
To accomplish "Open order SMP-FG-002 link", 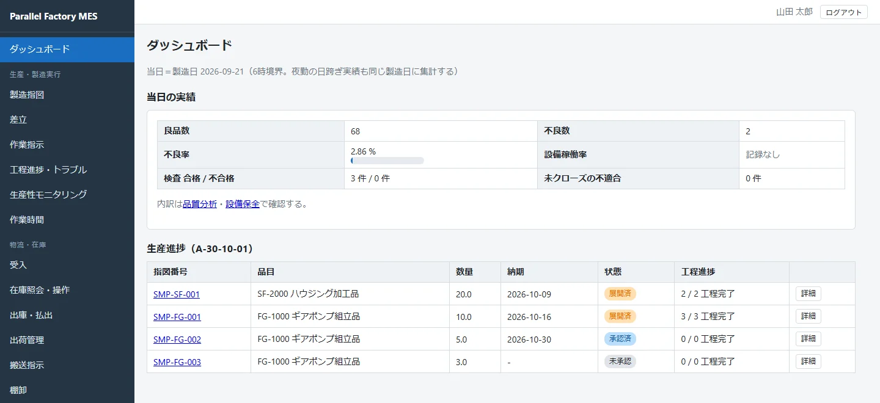I will pyautogui.click(x=177, y=339).
